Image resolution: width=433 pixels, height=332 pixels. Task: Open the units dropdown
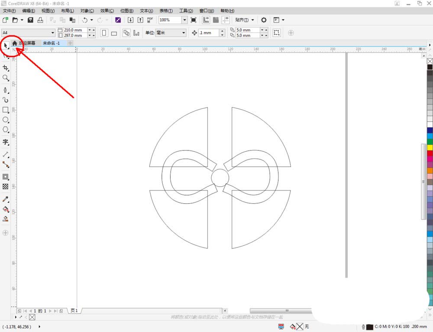pyautogui.click(x=183, y=33)
